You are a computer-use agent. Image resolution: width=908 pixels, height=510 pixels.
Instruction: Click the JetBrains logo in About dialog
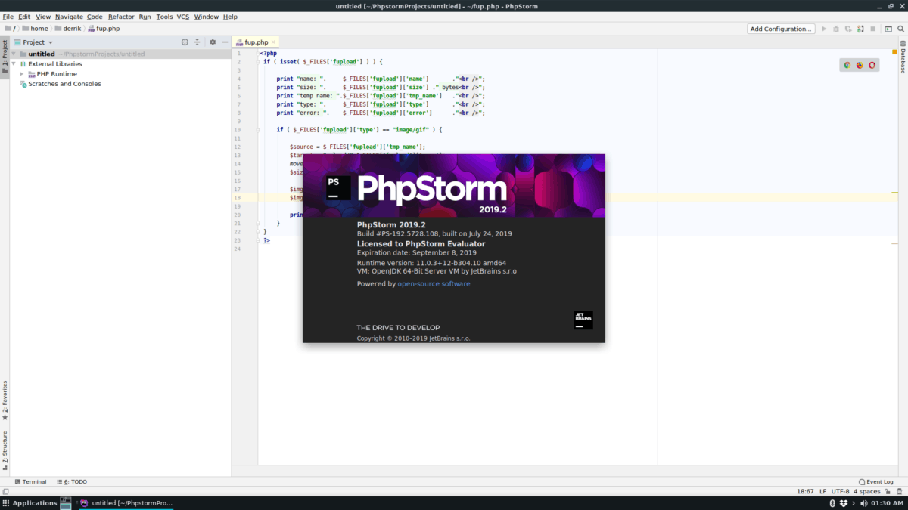tap(583, 320)
